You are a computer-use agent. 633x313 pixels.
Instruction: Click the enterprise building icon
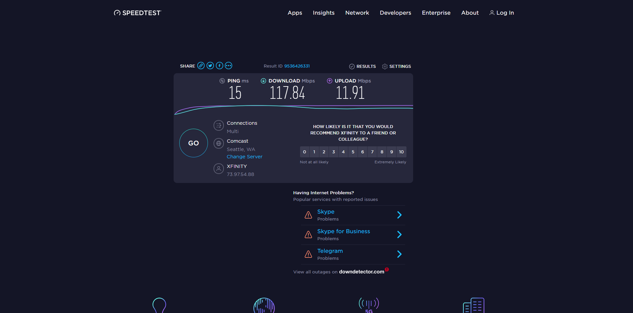[474, 305]
